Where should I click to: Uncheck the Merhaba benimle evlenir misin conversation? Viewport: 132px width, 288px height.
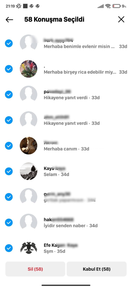[9, 43]
